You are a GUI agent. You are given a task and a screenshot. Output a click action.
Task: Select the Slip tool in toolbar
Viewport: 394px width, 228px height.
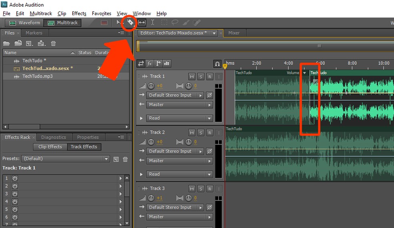pos(142,22)
